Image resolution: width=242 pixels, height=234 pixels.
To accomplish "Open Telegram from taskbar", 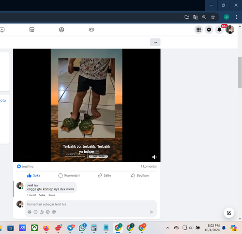I will 70,228.
